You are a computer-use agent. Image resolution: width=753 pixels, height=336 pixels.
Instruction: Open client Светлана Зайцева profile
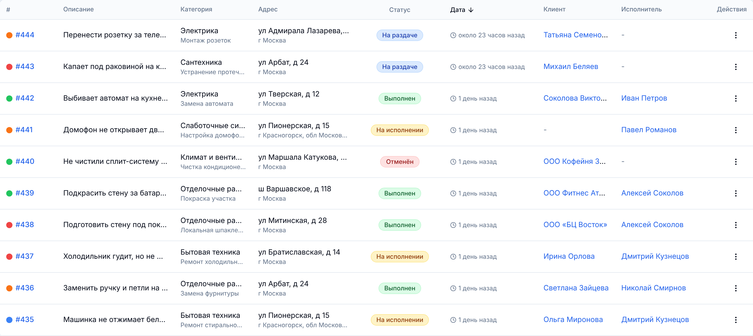pyautogui.click(x=576, y=288)
